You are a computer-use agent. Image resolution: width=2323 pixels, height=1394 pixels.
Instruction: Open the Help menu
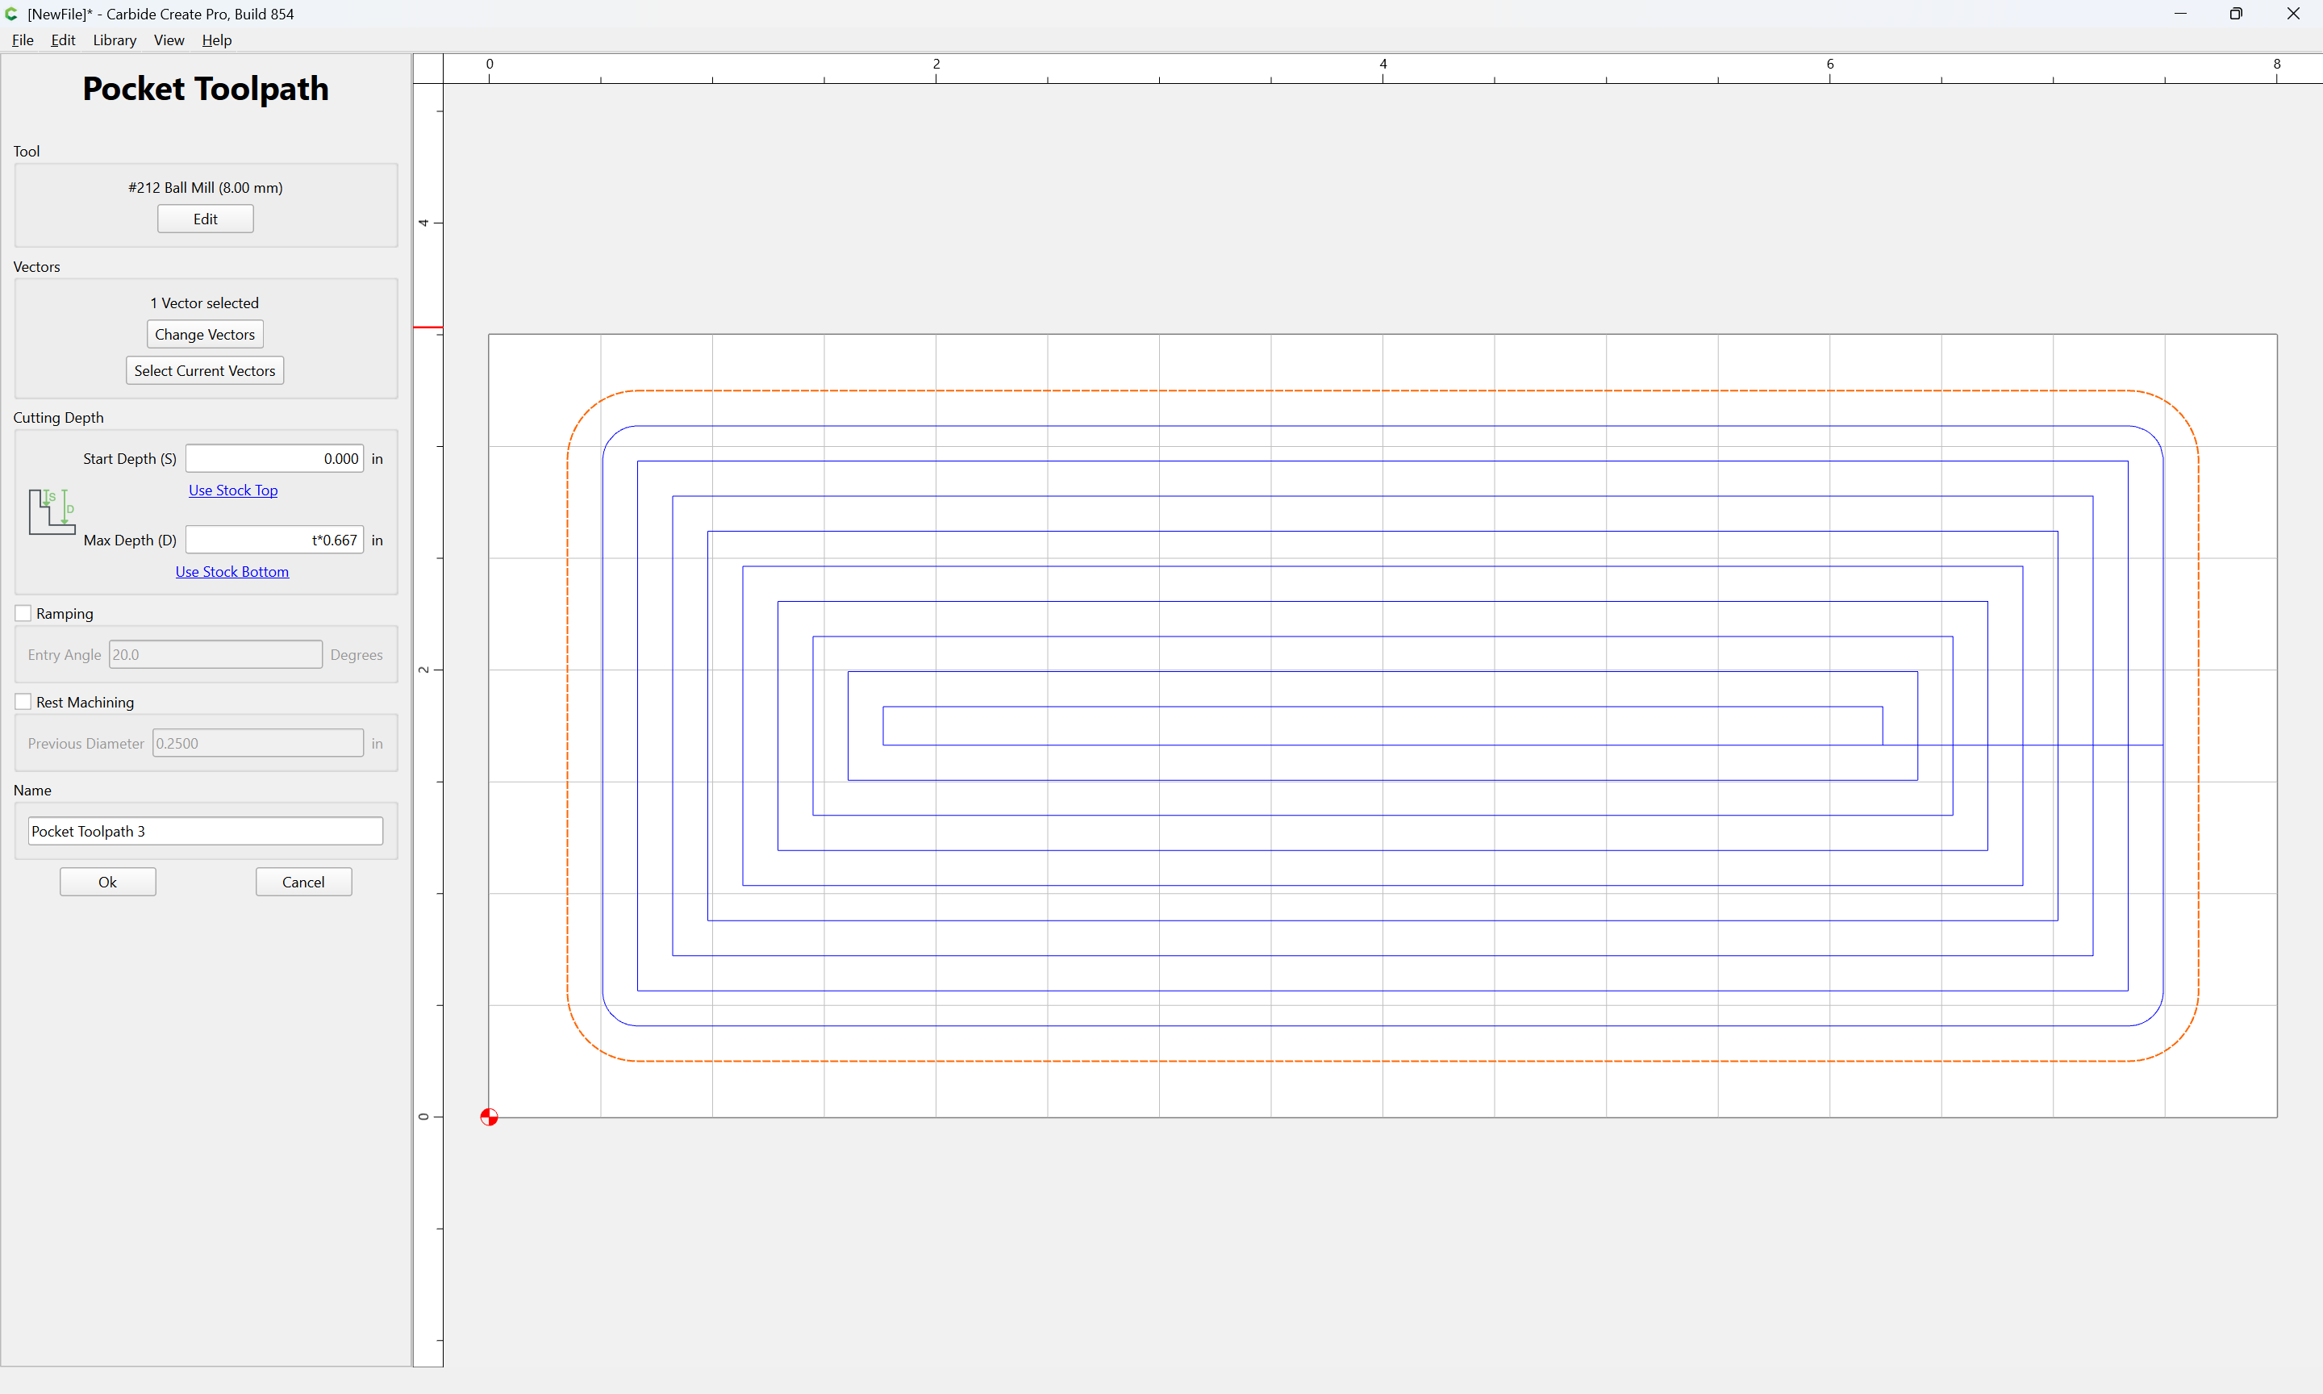pyautogui.click(x=217, y=40)
